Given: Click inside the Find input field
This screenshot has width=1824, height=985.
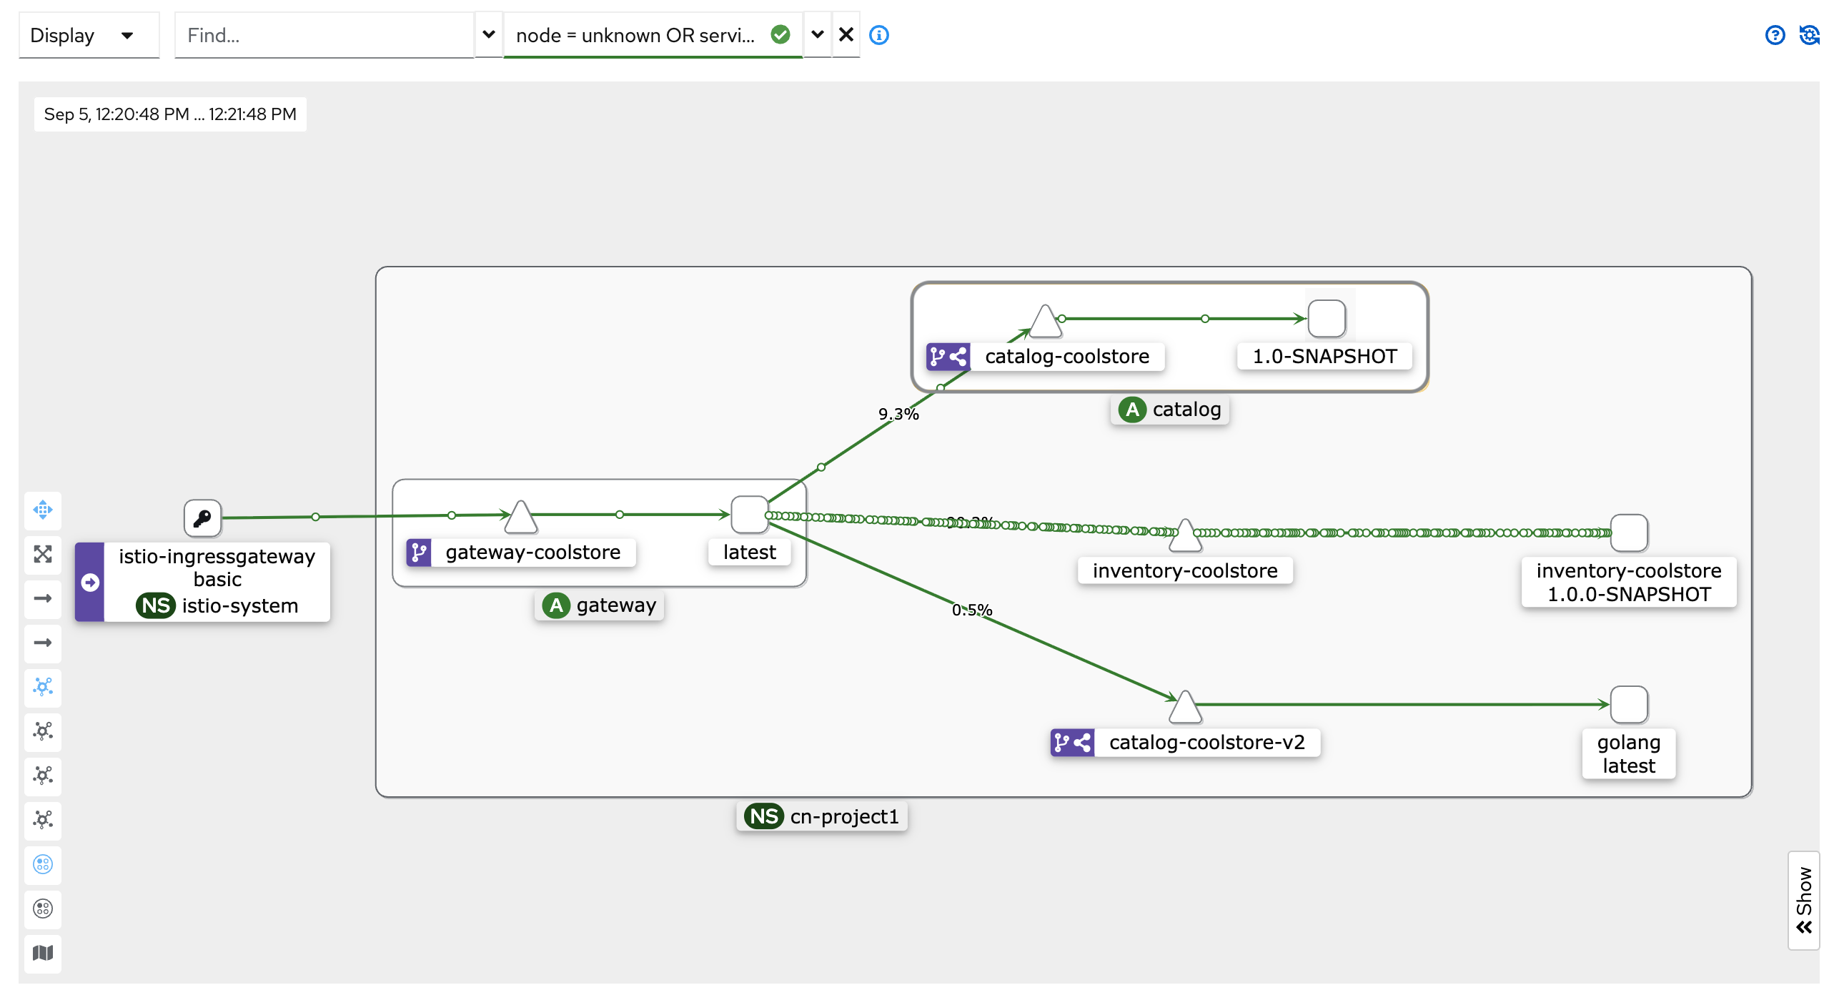Looking at the screenshot, I should point(323,35).
